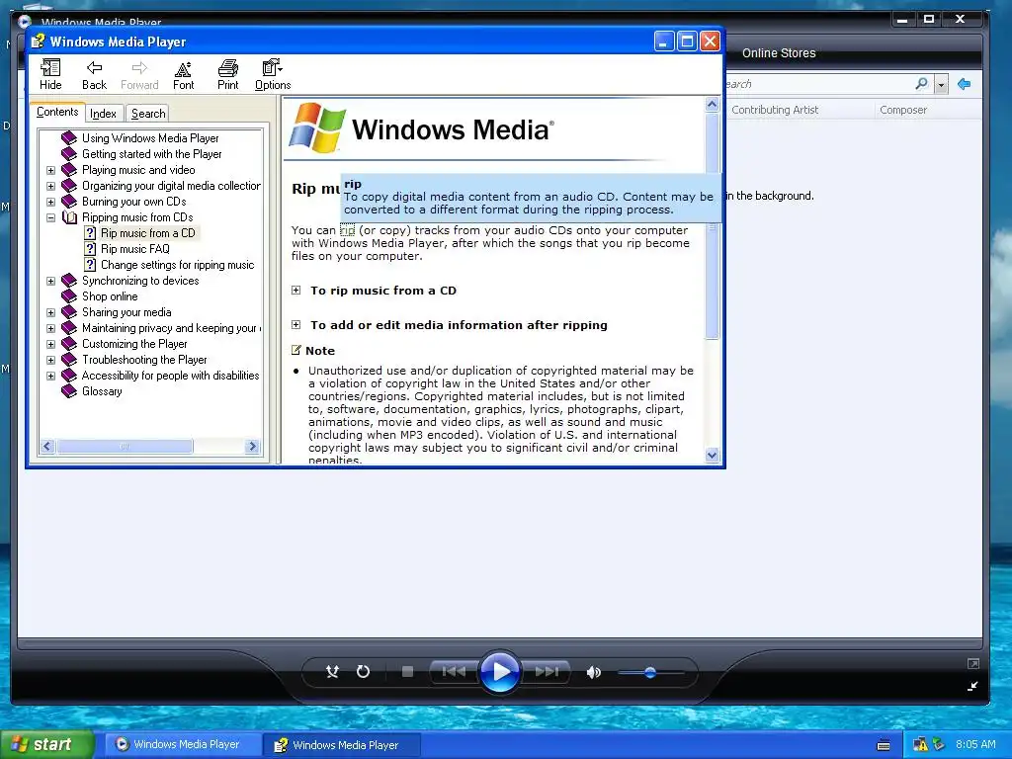Screen dimensions: 1012x759
Task: Open the search options dropdown arrow
Action: pos(941,85)
